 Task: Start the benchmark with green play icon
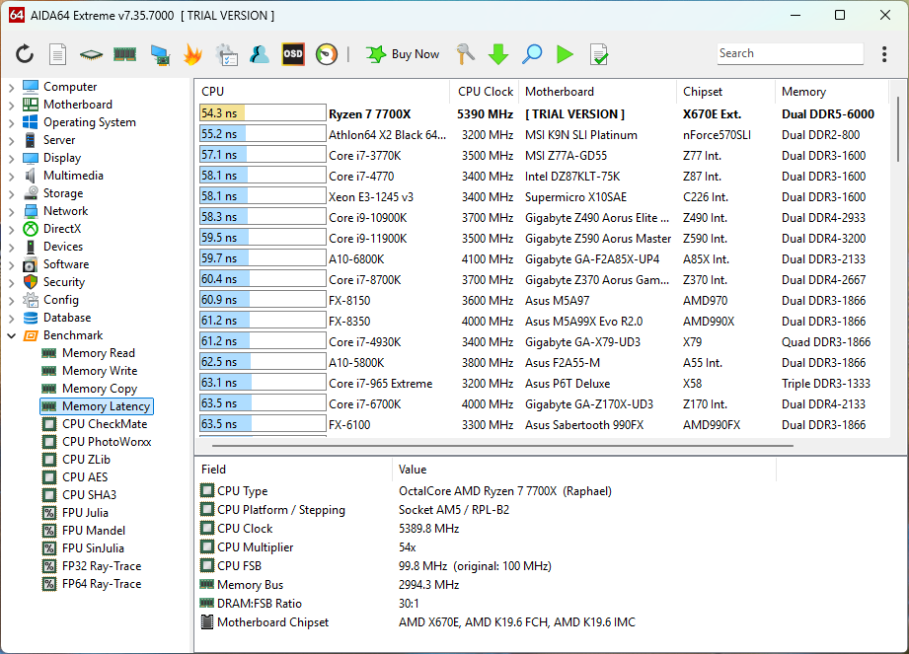565,54
